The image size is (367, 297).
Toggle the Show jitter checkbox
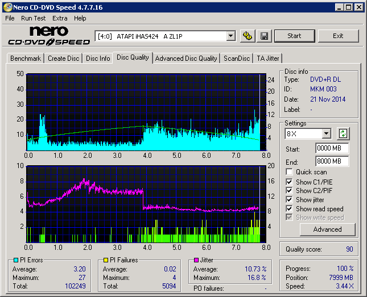click(x=289, y=200)
